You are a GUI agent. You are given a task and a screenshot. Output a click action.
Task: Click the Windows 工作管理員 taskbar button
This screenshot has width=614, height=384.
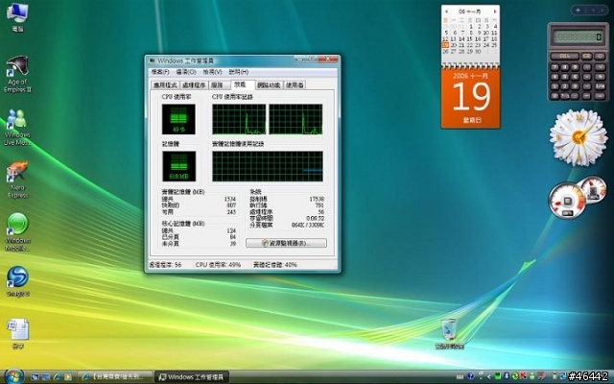(192, 377)
